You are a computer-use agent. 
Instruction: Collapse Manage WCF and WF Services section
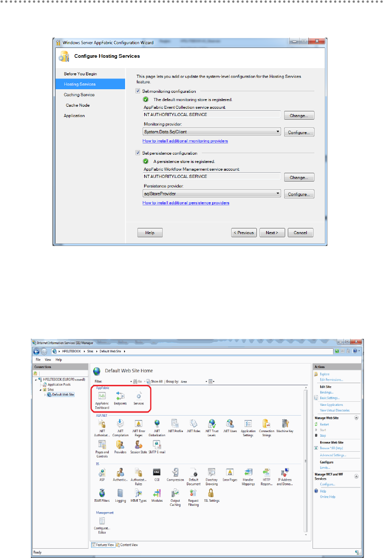356,476
